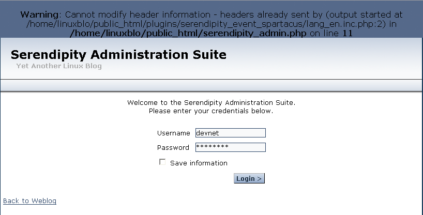Screen dimensions: 423x215
Task: Click the bold Warning word in banner
Action: (x=40, y=14)
